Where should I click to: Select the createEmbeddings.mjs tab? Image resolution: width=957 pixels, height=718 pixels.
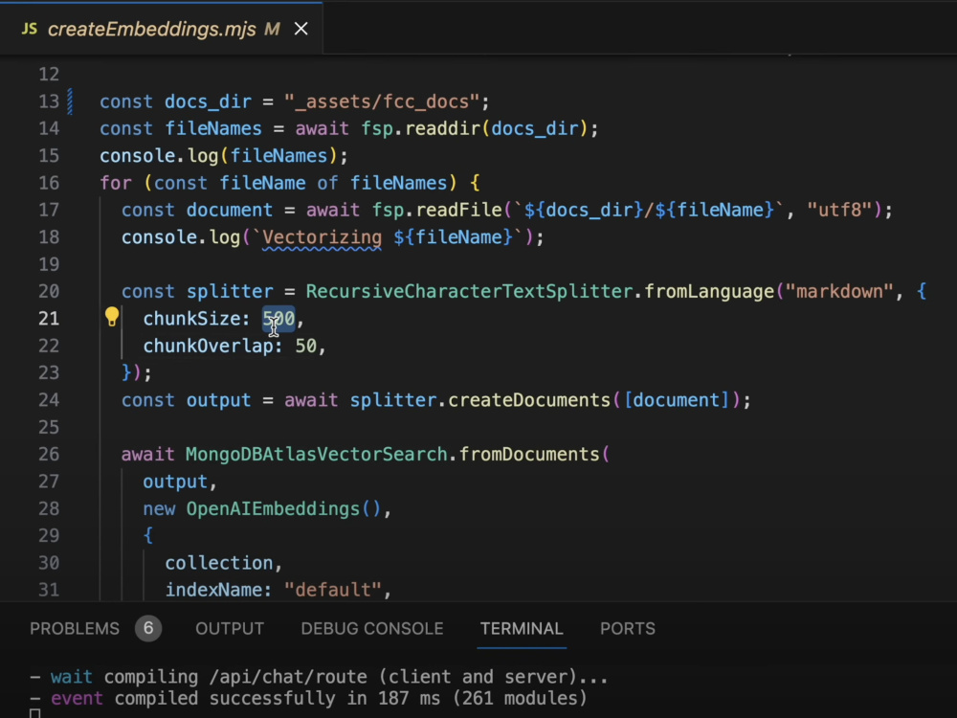click(161, 29)
